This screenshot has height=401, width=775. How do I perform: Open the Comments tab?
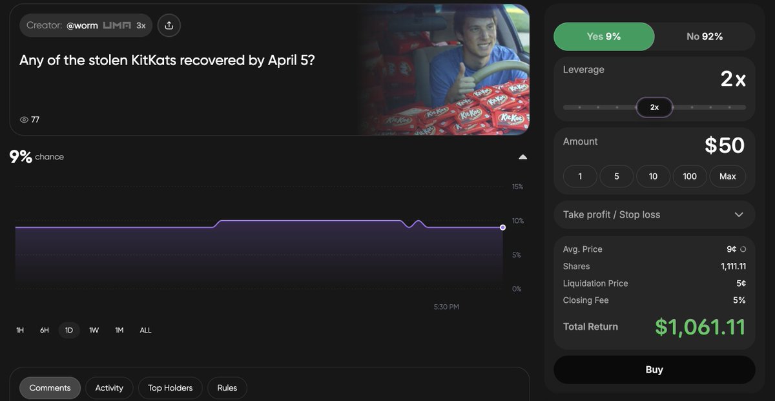pos(50,388)
